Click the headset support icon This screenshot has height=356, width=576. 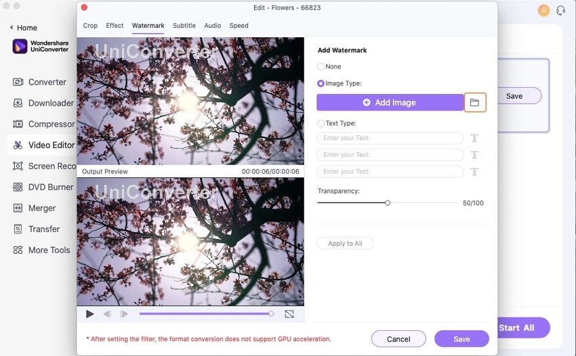(560, 10)
